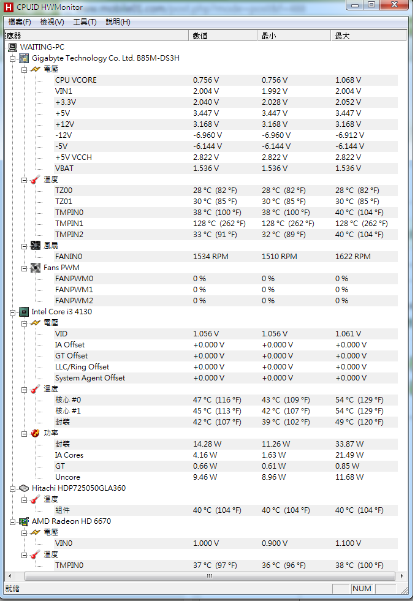Collapse the 風扇 fans group

(x=24, y=246)
